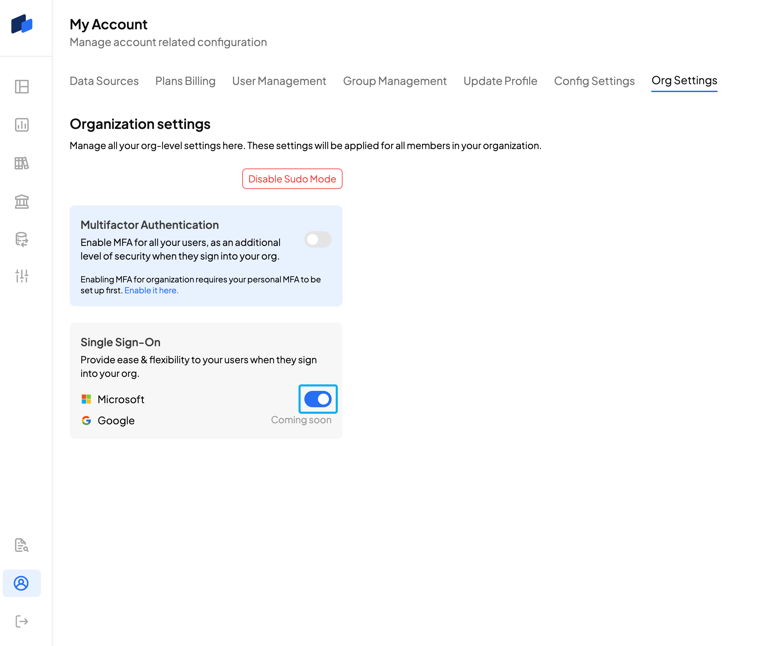Open the bar chart reports sidebar icon
The image size is (782, 646).
tap(21, 124)
